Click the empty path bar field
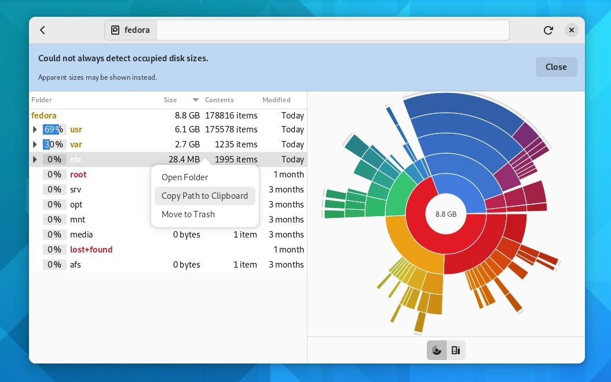The image size is (611, 382). pyautogui.click(x=333, y=30)
